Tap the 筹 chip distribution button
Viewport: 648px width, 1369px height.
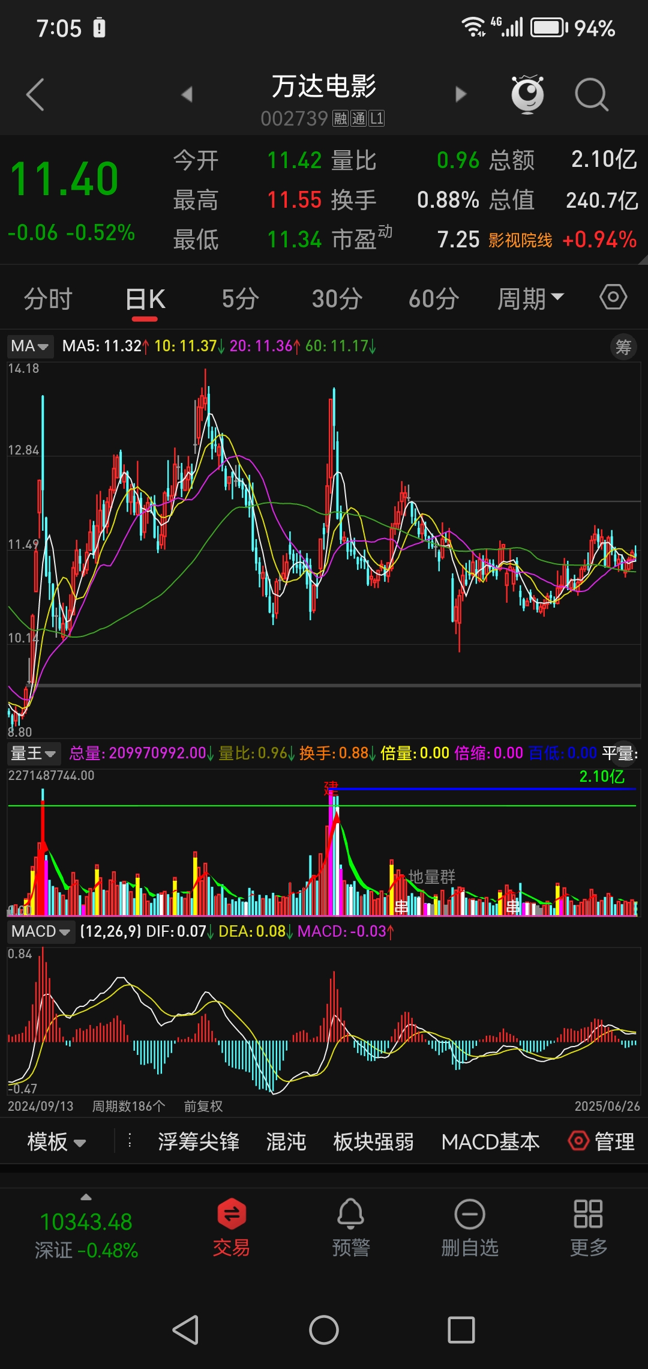click(623, 346)
